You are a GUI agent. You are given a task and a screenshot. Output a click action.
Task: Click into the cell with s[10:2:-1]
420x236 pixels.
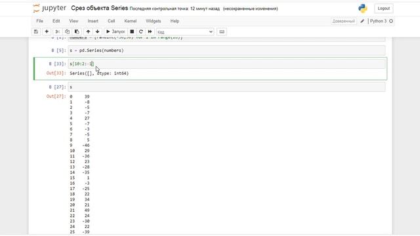(226, 64)
